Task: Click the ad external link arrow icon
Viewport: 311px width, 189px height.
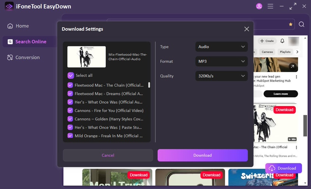Action: click(x=292, y=66)
